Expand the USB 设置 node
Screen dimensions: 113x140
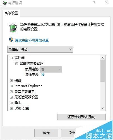(11, 108)
